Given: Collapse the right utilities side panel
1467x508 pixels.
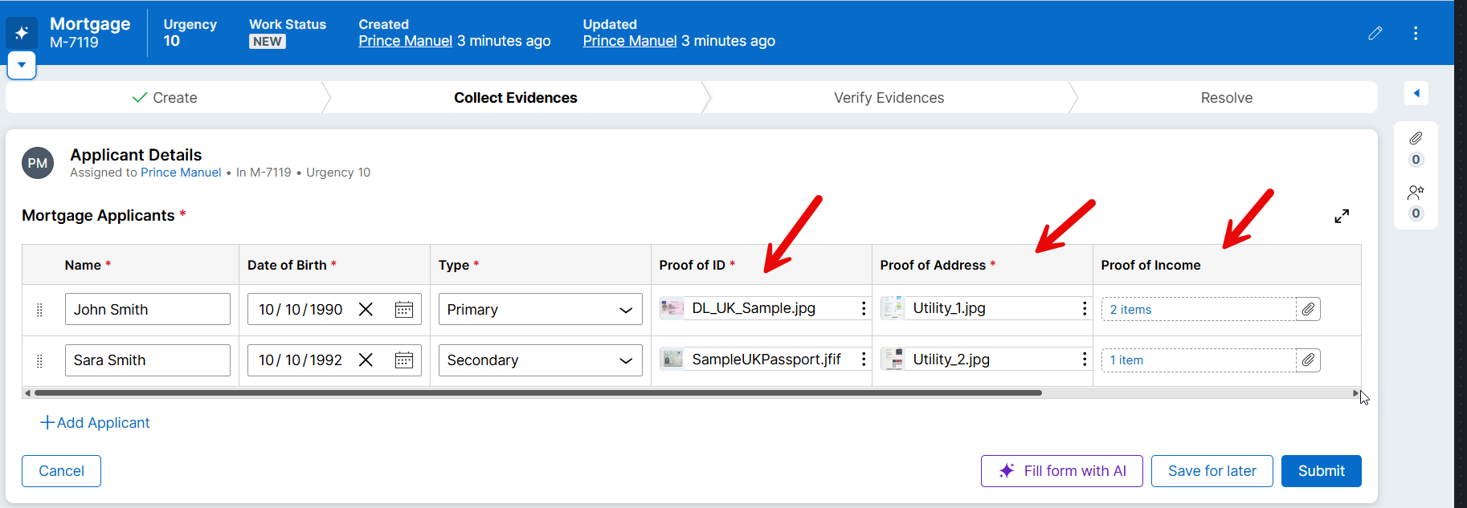Looking at the screenshot, I should point(1416,94).
